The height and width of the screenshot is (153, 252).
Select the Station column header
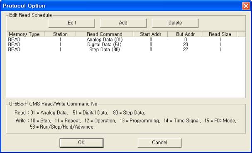(x=60, y=34)
